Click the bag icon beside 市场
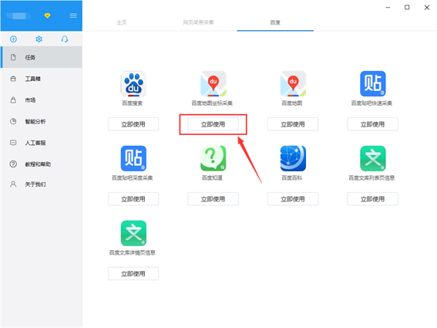This screenshot has height=328, width=437. (13, 100)
